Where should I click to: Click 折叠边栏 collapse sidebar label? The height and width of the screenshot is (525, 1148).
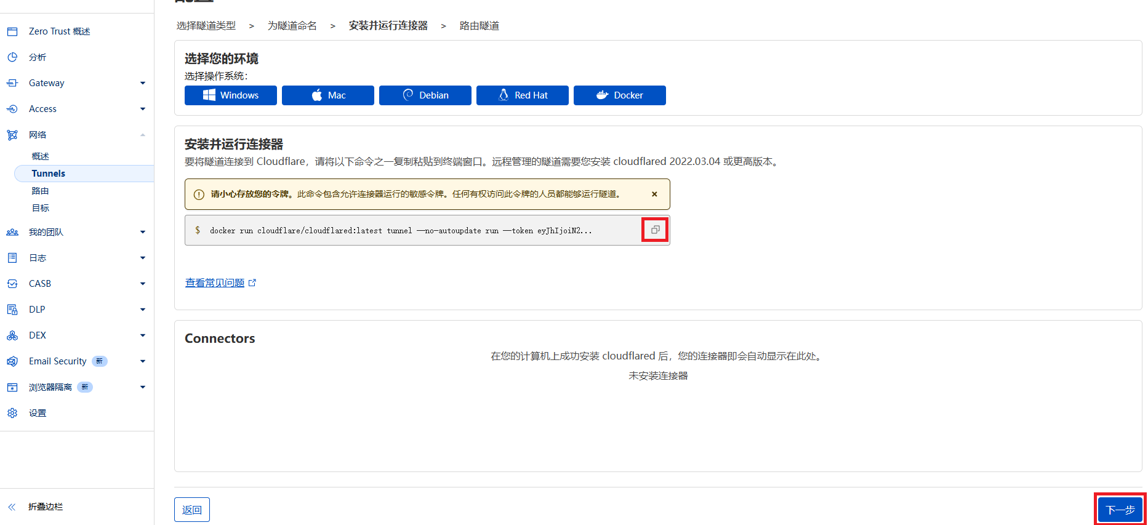(x=46, y=507)
